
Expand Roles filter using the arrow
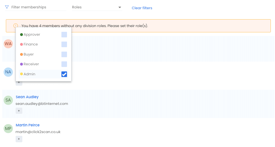coord(120,7)
